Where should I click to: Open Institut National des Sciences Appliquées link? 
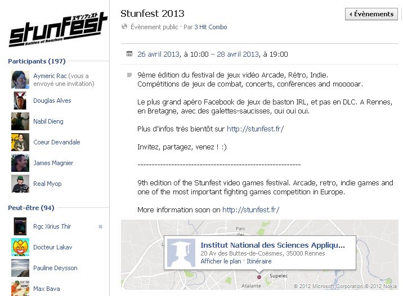click(272, 245)
